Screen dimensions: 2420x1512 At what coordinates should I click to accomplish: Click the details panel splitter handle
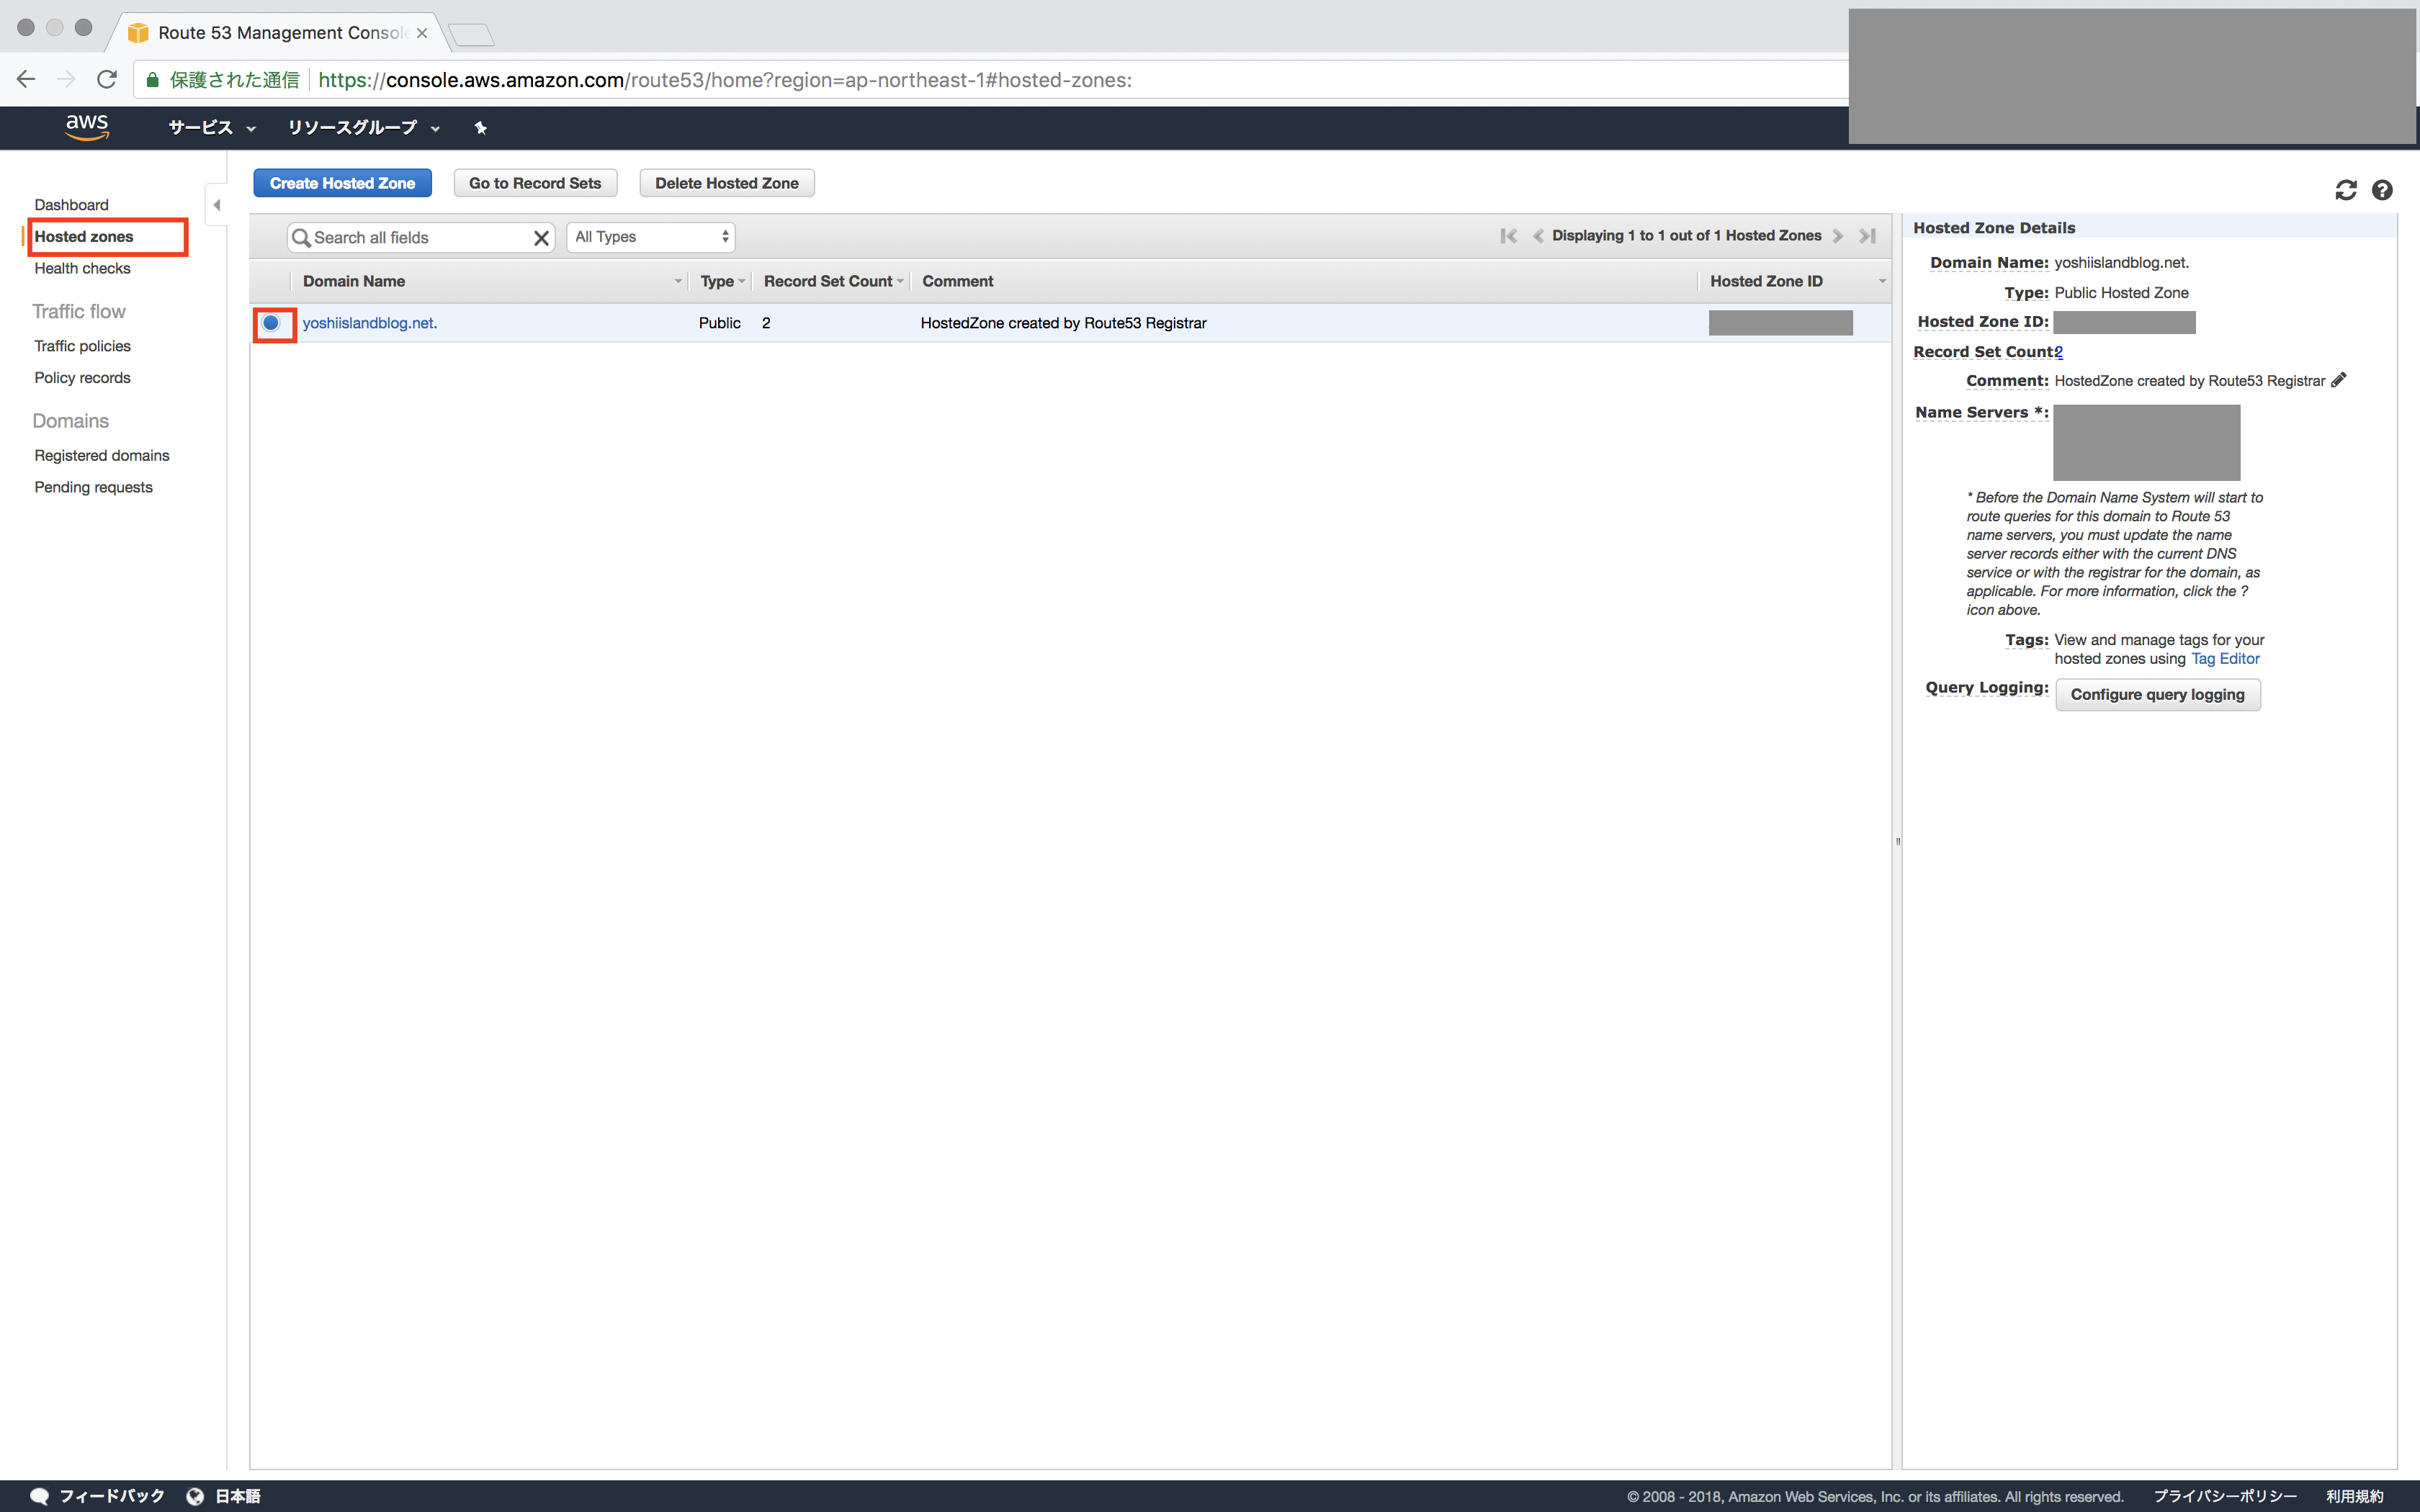point(1897,841)
